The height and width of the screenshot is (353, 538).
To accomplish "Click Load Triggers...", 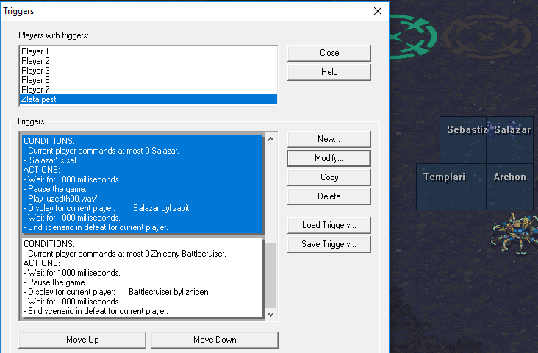I will pyautogui.click(x=329, y=225).
